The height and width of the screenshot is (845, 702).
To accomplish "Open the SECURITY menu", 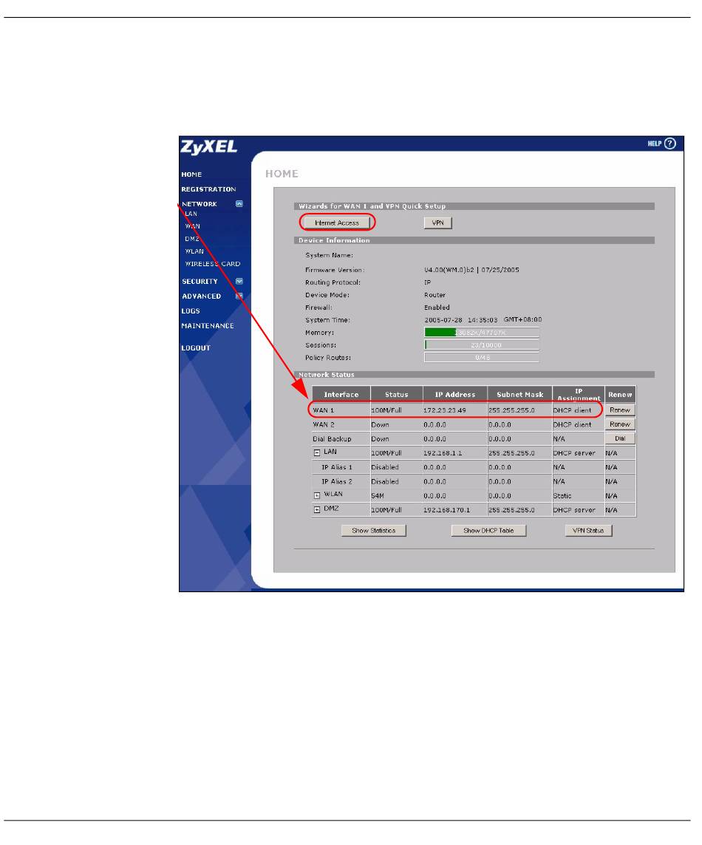I will 200,282.
